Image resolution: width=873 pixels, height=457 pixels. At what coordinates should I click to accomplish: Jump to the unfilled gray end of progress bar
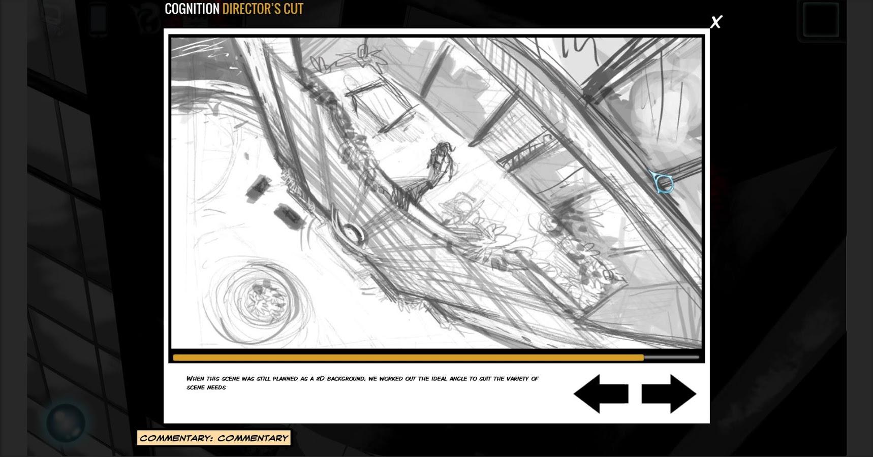[x=671, y=357]
